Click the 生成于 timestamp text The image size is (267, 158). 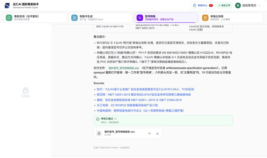pos(112,148)
